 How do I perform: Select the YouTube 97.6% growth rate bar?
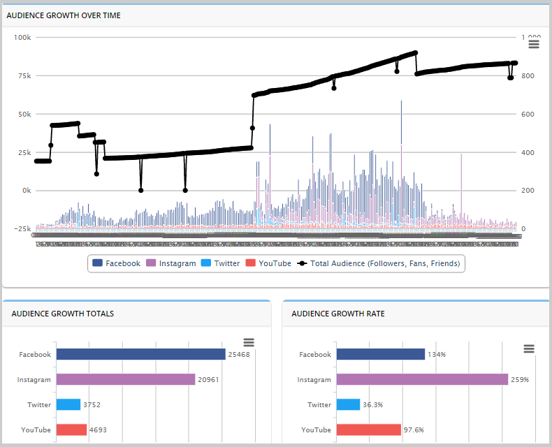point(368,430)
